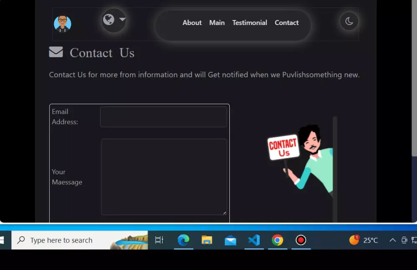Open the weather widget showing 25°C
The image size is (417, 270).
click(x=363, y=240)
